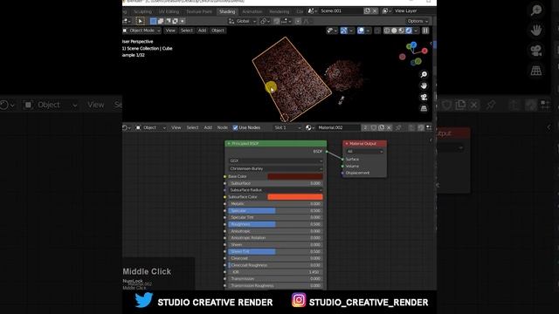Screen dimensions: 559x314
Task: Pause the viewport render preview
Action: point(425,31)
